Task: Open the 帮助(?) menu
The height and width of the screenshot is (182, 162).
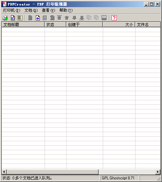Action: (x=66, y=10)
